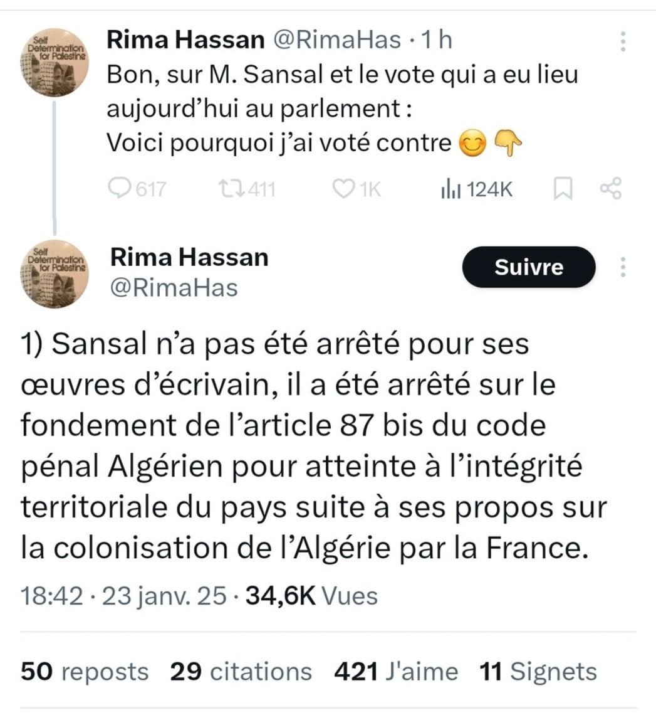Show the 421 J'aime likes list
This screenshot has width=656, height=720.
pyautogui.click(x=396, y=672)
